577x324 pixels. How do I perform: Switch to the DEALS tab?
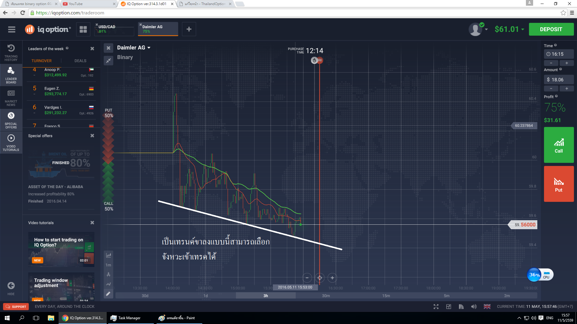pyautogui.click(x=80, y=61)
